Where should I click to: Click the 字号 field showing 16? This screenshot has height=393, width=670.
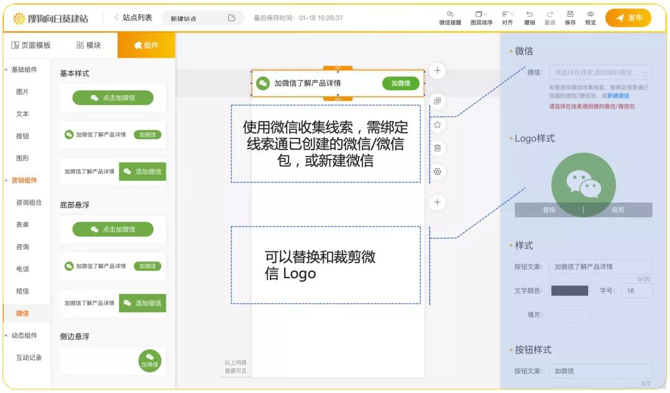(x=637, y=291)
